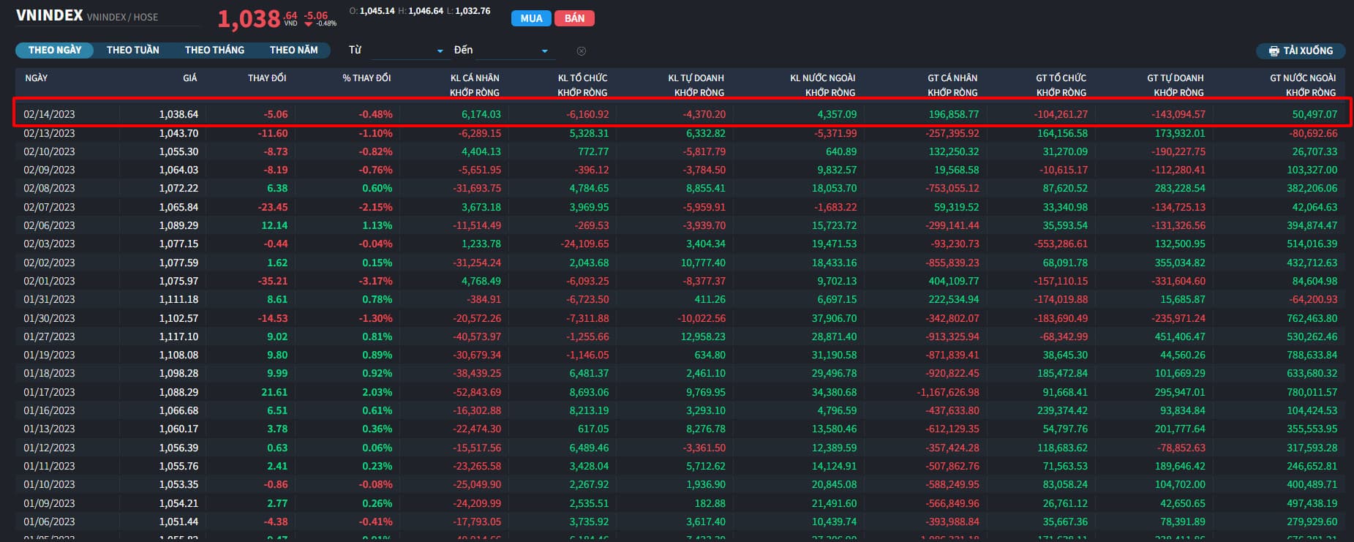Switch to THEO NĂM yearly view
This screenshot has height=542, width=1354.
293,50
